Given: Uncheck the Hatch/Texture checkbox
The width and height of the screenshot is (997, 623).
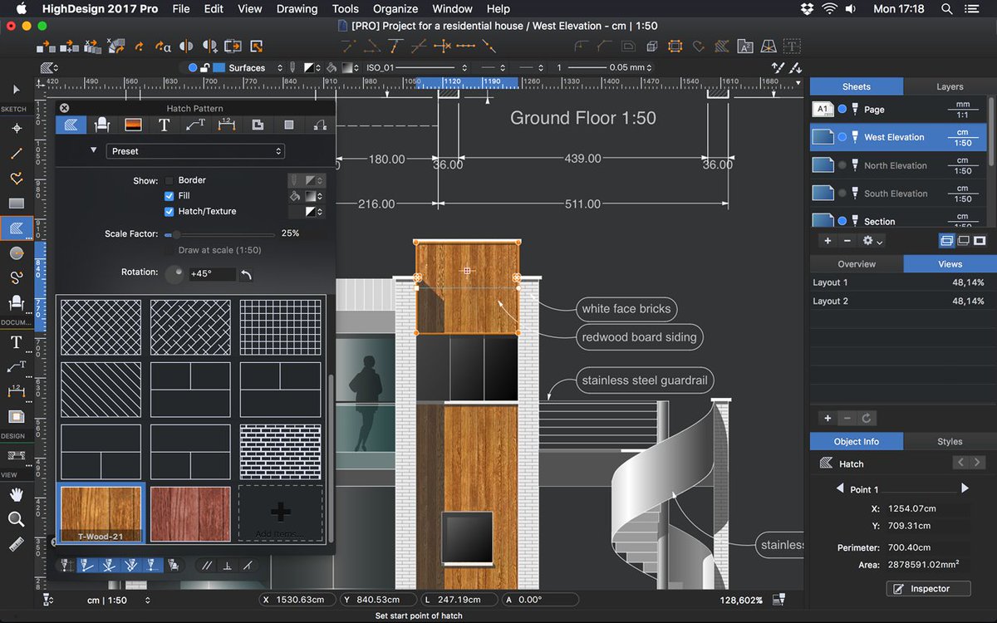Looking at the screenshot, I should [x=169, y=212].
